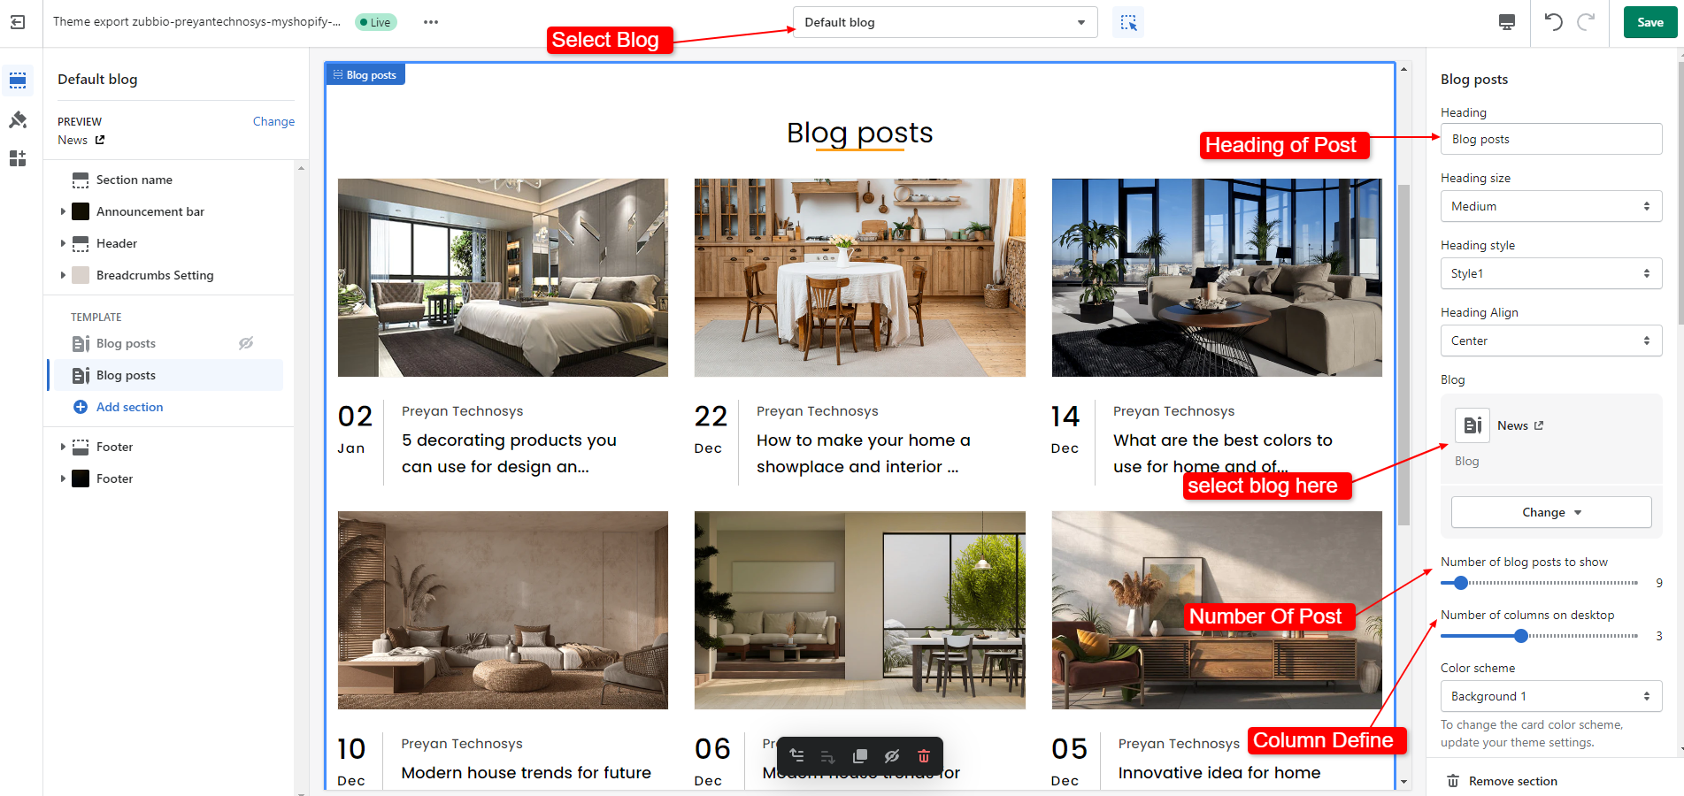The width and height of the screenshot is (1684, 796).
Task: Click the Heading text input field
Action: pos(1551,139)
